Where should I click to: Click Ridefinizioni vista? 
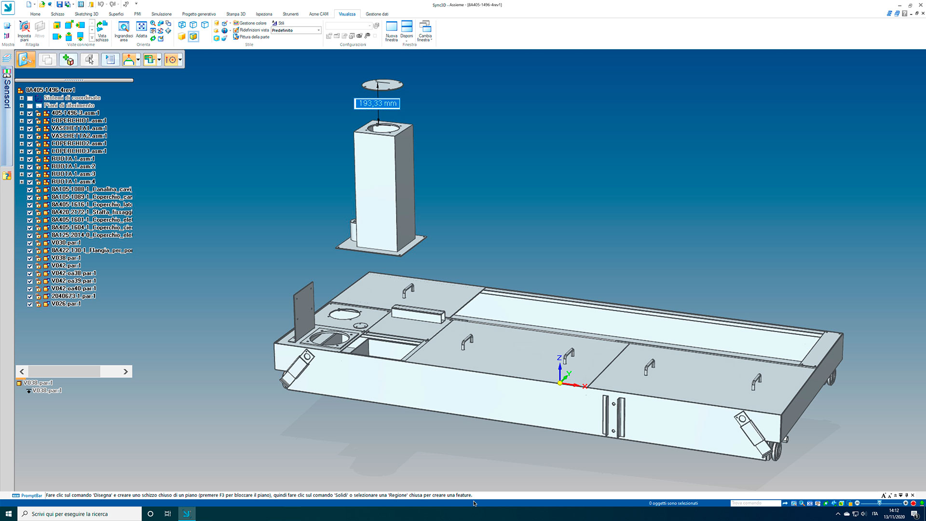[x=251, y=30]
